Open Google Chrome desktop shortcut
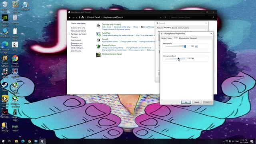The width and height of the screenshot is (256, 144). pyautogui.click(x=15, y=61)
